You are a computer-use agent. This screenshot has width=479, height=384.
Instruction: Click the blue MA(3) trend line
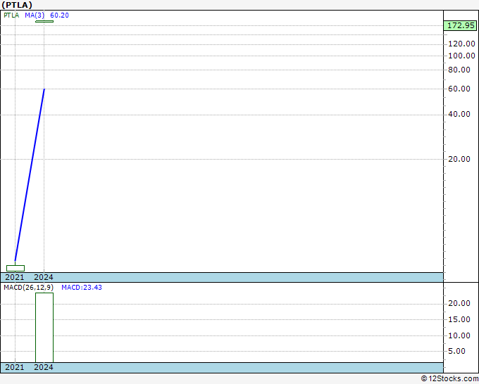(30, 174)
